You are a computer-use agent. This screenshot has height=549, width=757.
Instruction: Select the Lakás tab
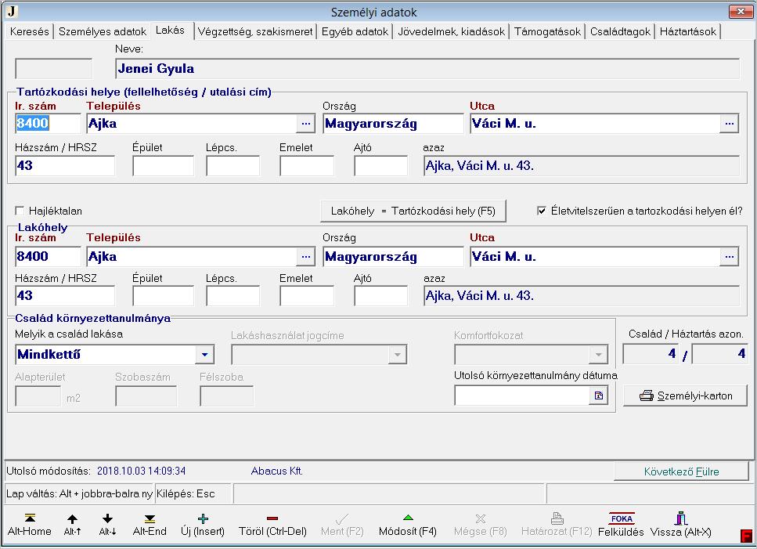(171, 31)
